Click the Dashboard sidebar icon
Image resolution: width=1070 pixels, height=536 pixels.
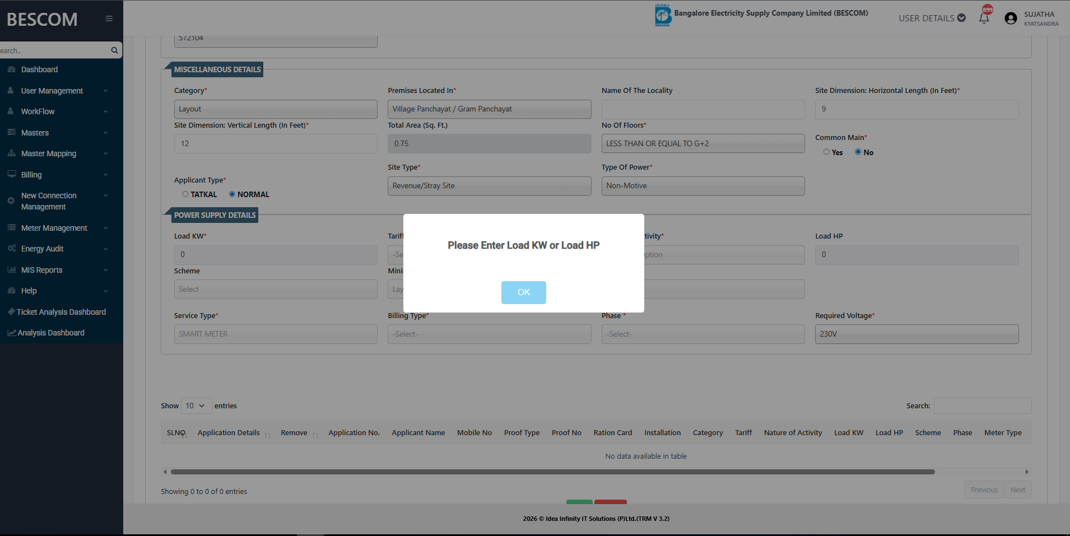pyautogui.click(x=11, y=69)
